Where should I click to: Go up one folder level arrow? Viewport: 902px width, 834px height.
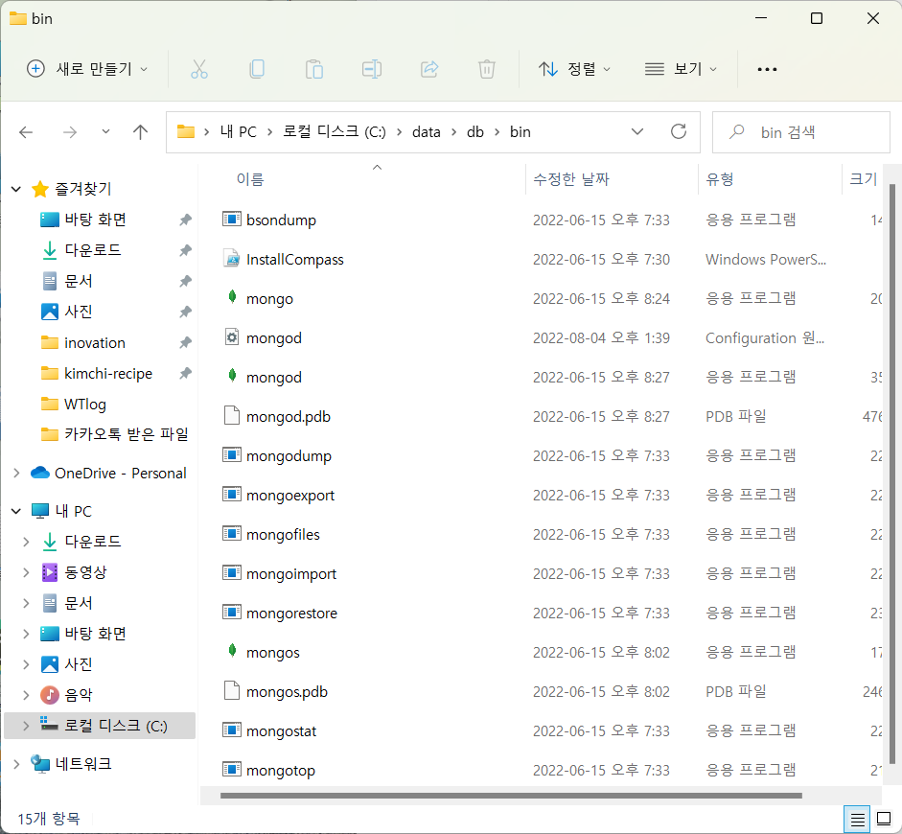pos(140,132)
